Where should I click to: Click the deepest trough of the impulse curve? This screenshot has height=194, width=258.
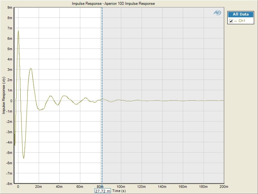point(24,158)
